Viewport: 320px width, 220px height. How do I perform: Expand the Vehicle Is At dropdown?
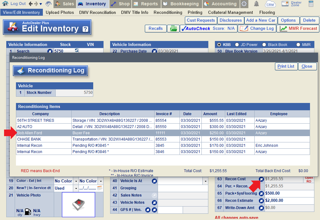pos(205,181)
